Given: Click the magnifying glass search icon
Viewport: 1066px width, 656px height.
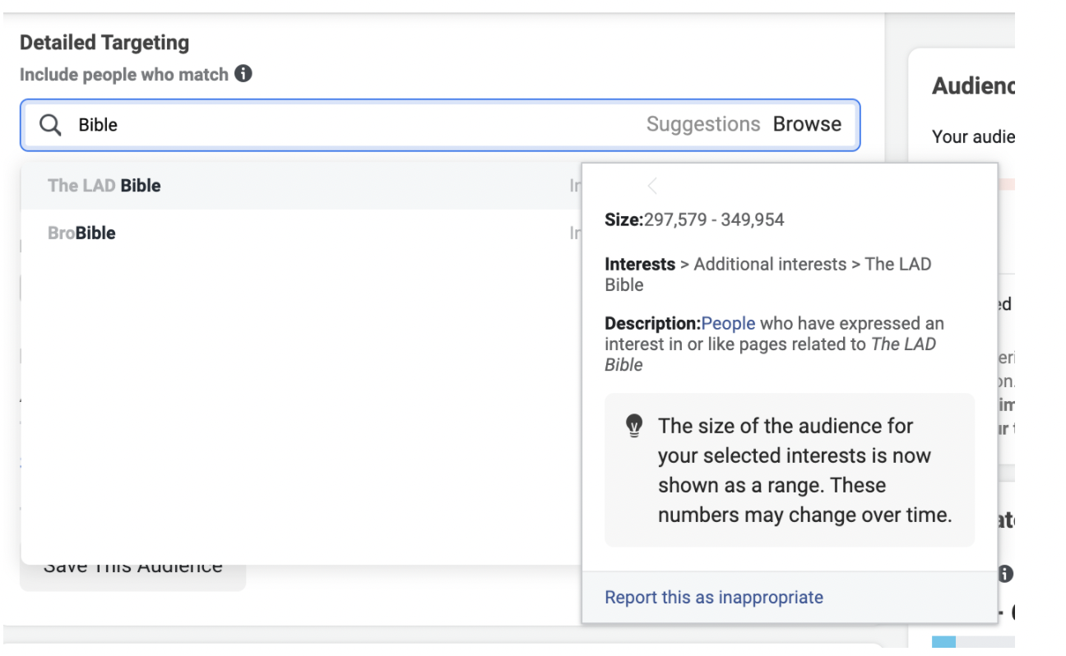Looking at the screenshot, I should tap(51, 125).
